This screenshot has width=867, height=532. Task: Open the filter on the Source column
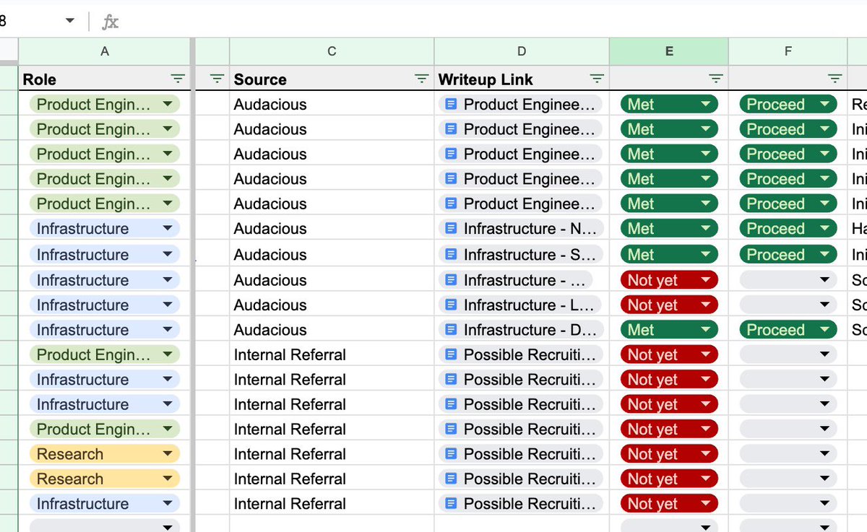(421, 79)
